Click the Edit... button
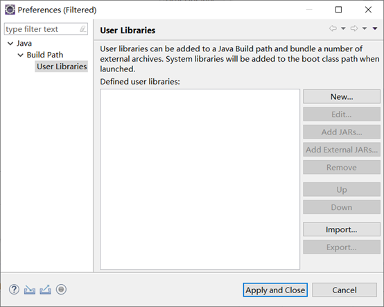 coord(342,114)
